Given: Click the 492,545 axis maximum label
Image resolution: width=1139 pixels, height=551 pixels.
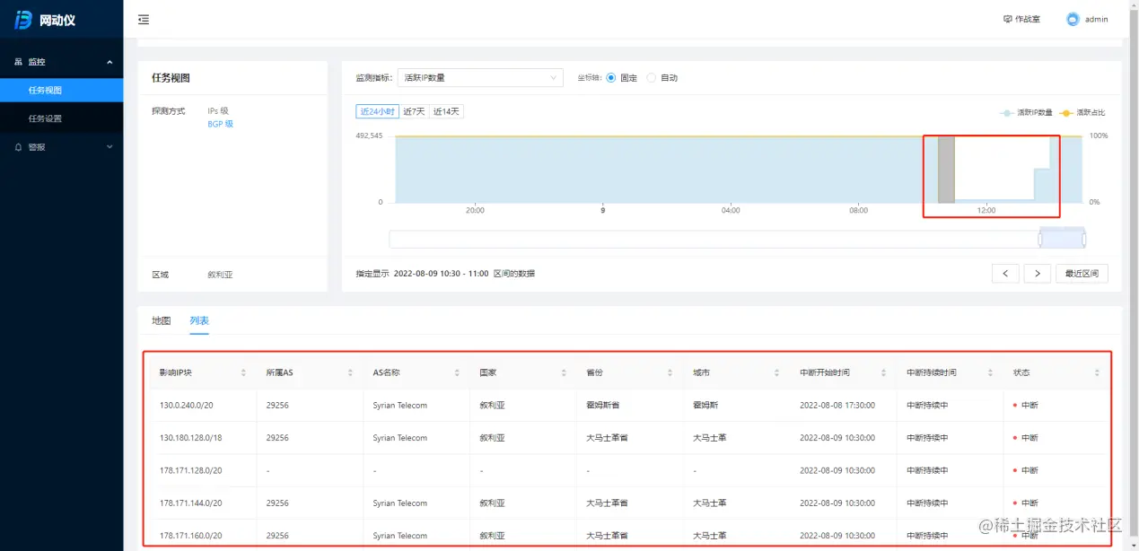Looking at the screenshot, I should click(369, 136).
